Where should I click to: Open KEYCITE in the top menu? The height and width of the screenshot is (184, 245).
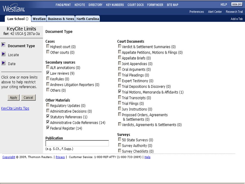tap(80, 5)
